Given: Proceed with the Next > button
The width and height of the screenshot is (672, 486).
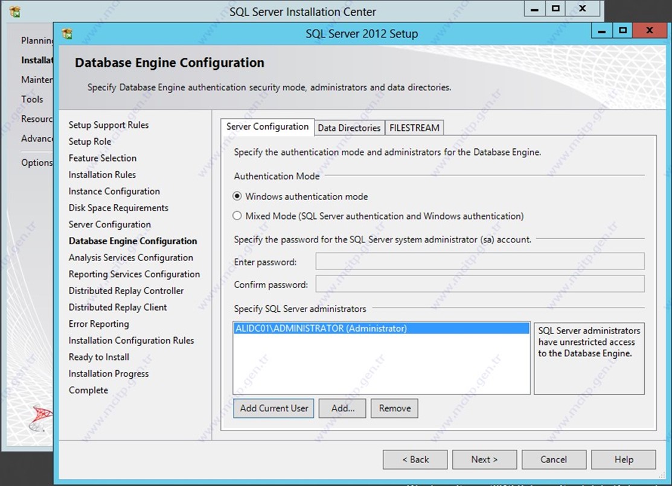Looking at the screenshot, I should tap(484, 459).
